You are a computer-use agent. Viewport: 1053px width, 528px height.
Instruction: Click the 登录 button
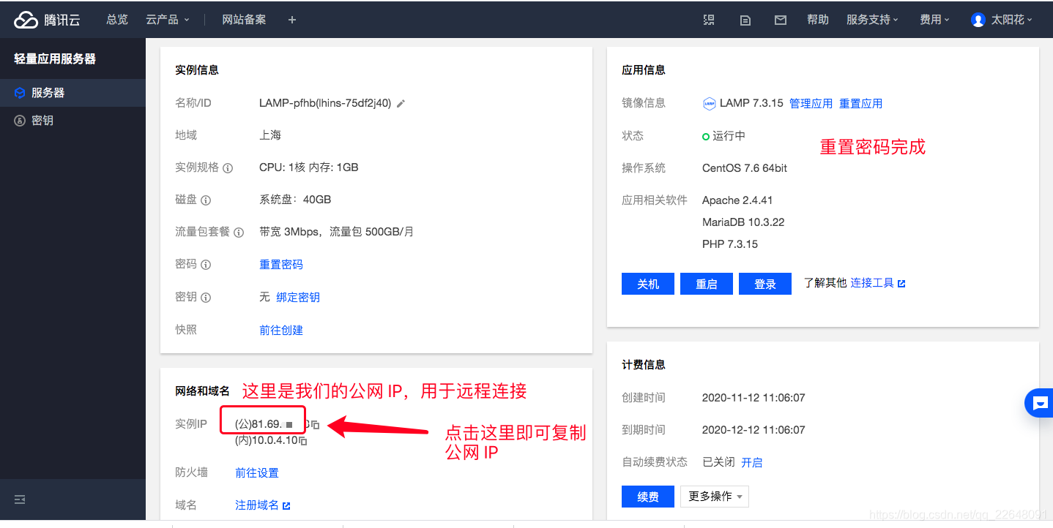point(765,284)
